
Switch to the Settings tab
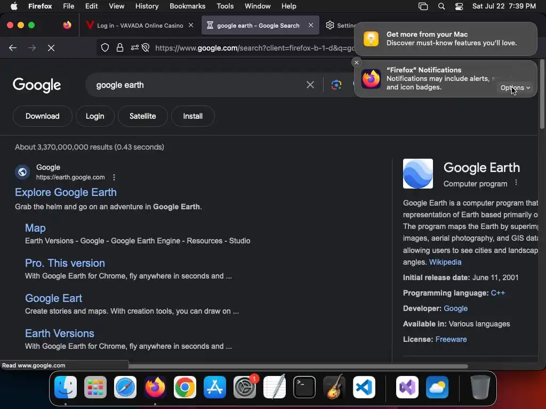pyautogui.click(x=340, y=26)
